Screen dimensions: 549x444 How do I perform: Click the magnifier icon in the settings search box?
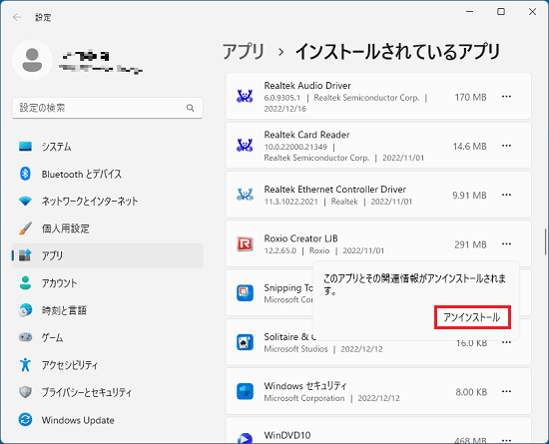(190, 108)
